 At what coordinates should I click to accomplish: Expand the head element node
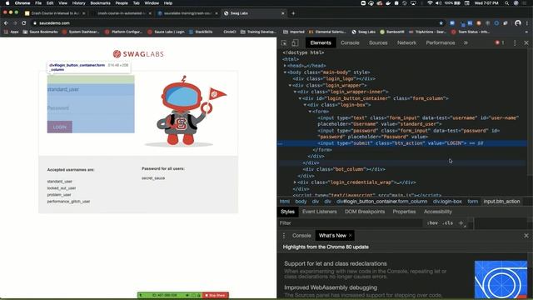285,66
